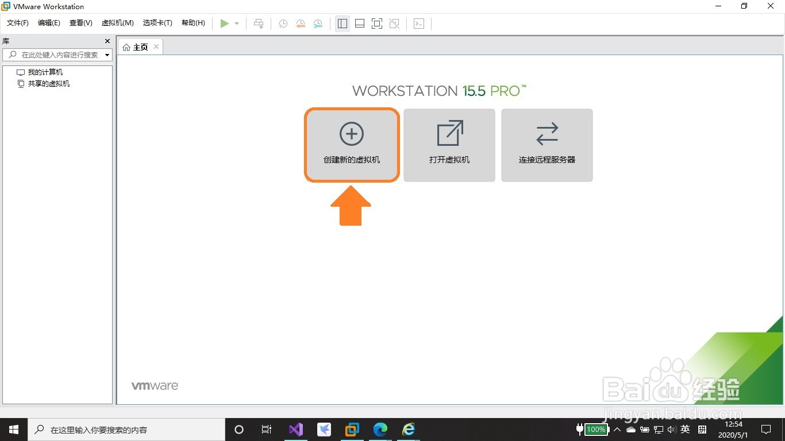Close the 主页 tab
The width and height of the screenshot is (785, 441).
point(156,47)
